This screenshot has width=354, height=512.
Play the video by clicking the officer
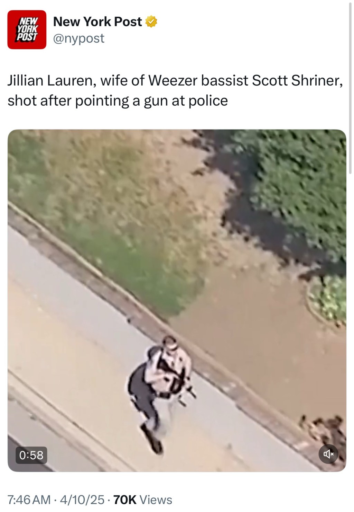161,390
